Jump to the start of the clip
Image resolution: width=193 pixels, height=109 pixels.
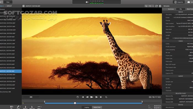(83, 97)
